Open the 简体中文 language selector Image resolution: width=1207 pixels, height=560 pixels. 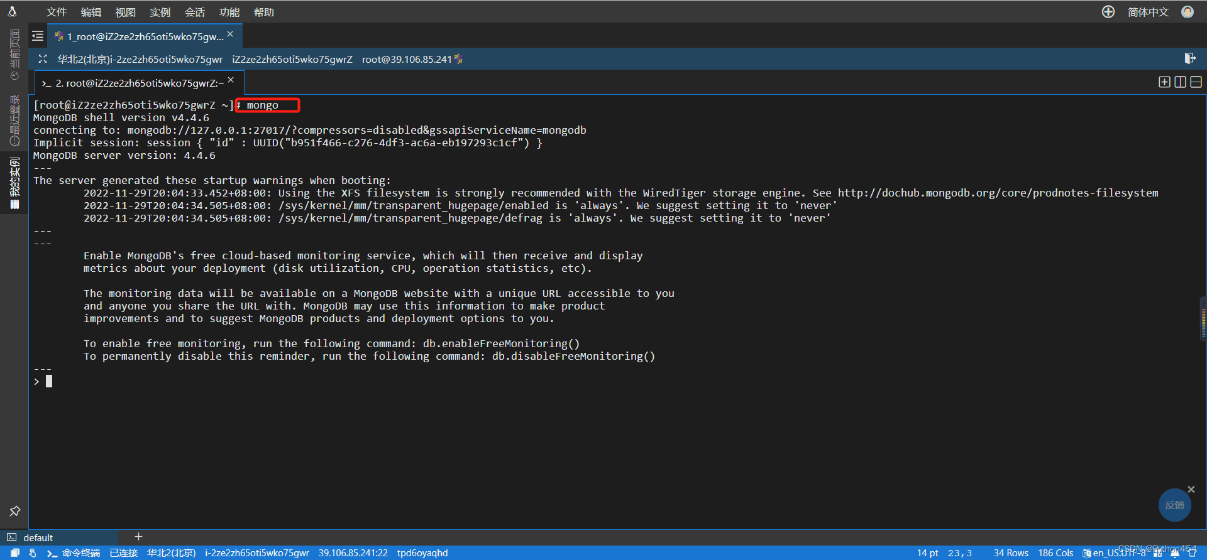point(1148,12)
